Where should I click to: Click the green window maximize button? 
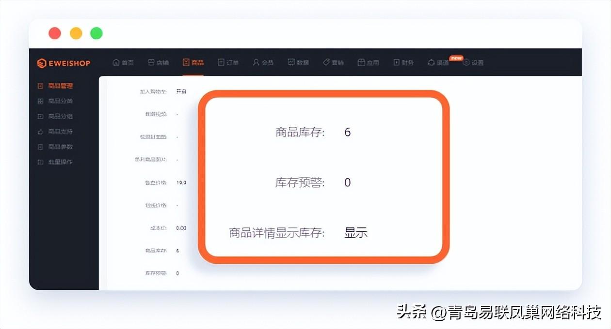[96, 33]
